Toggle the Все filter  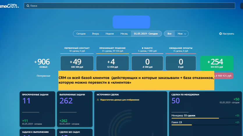click(169, 34)
